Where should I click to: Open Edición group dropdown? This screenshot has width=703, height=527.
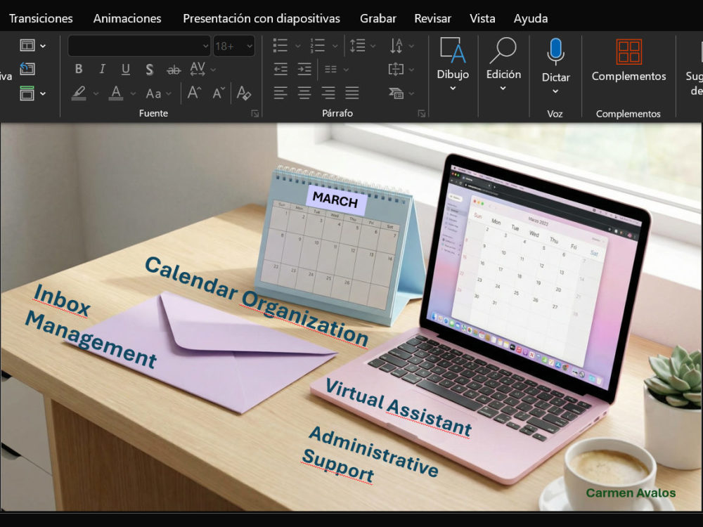tap(503, 64)
